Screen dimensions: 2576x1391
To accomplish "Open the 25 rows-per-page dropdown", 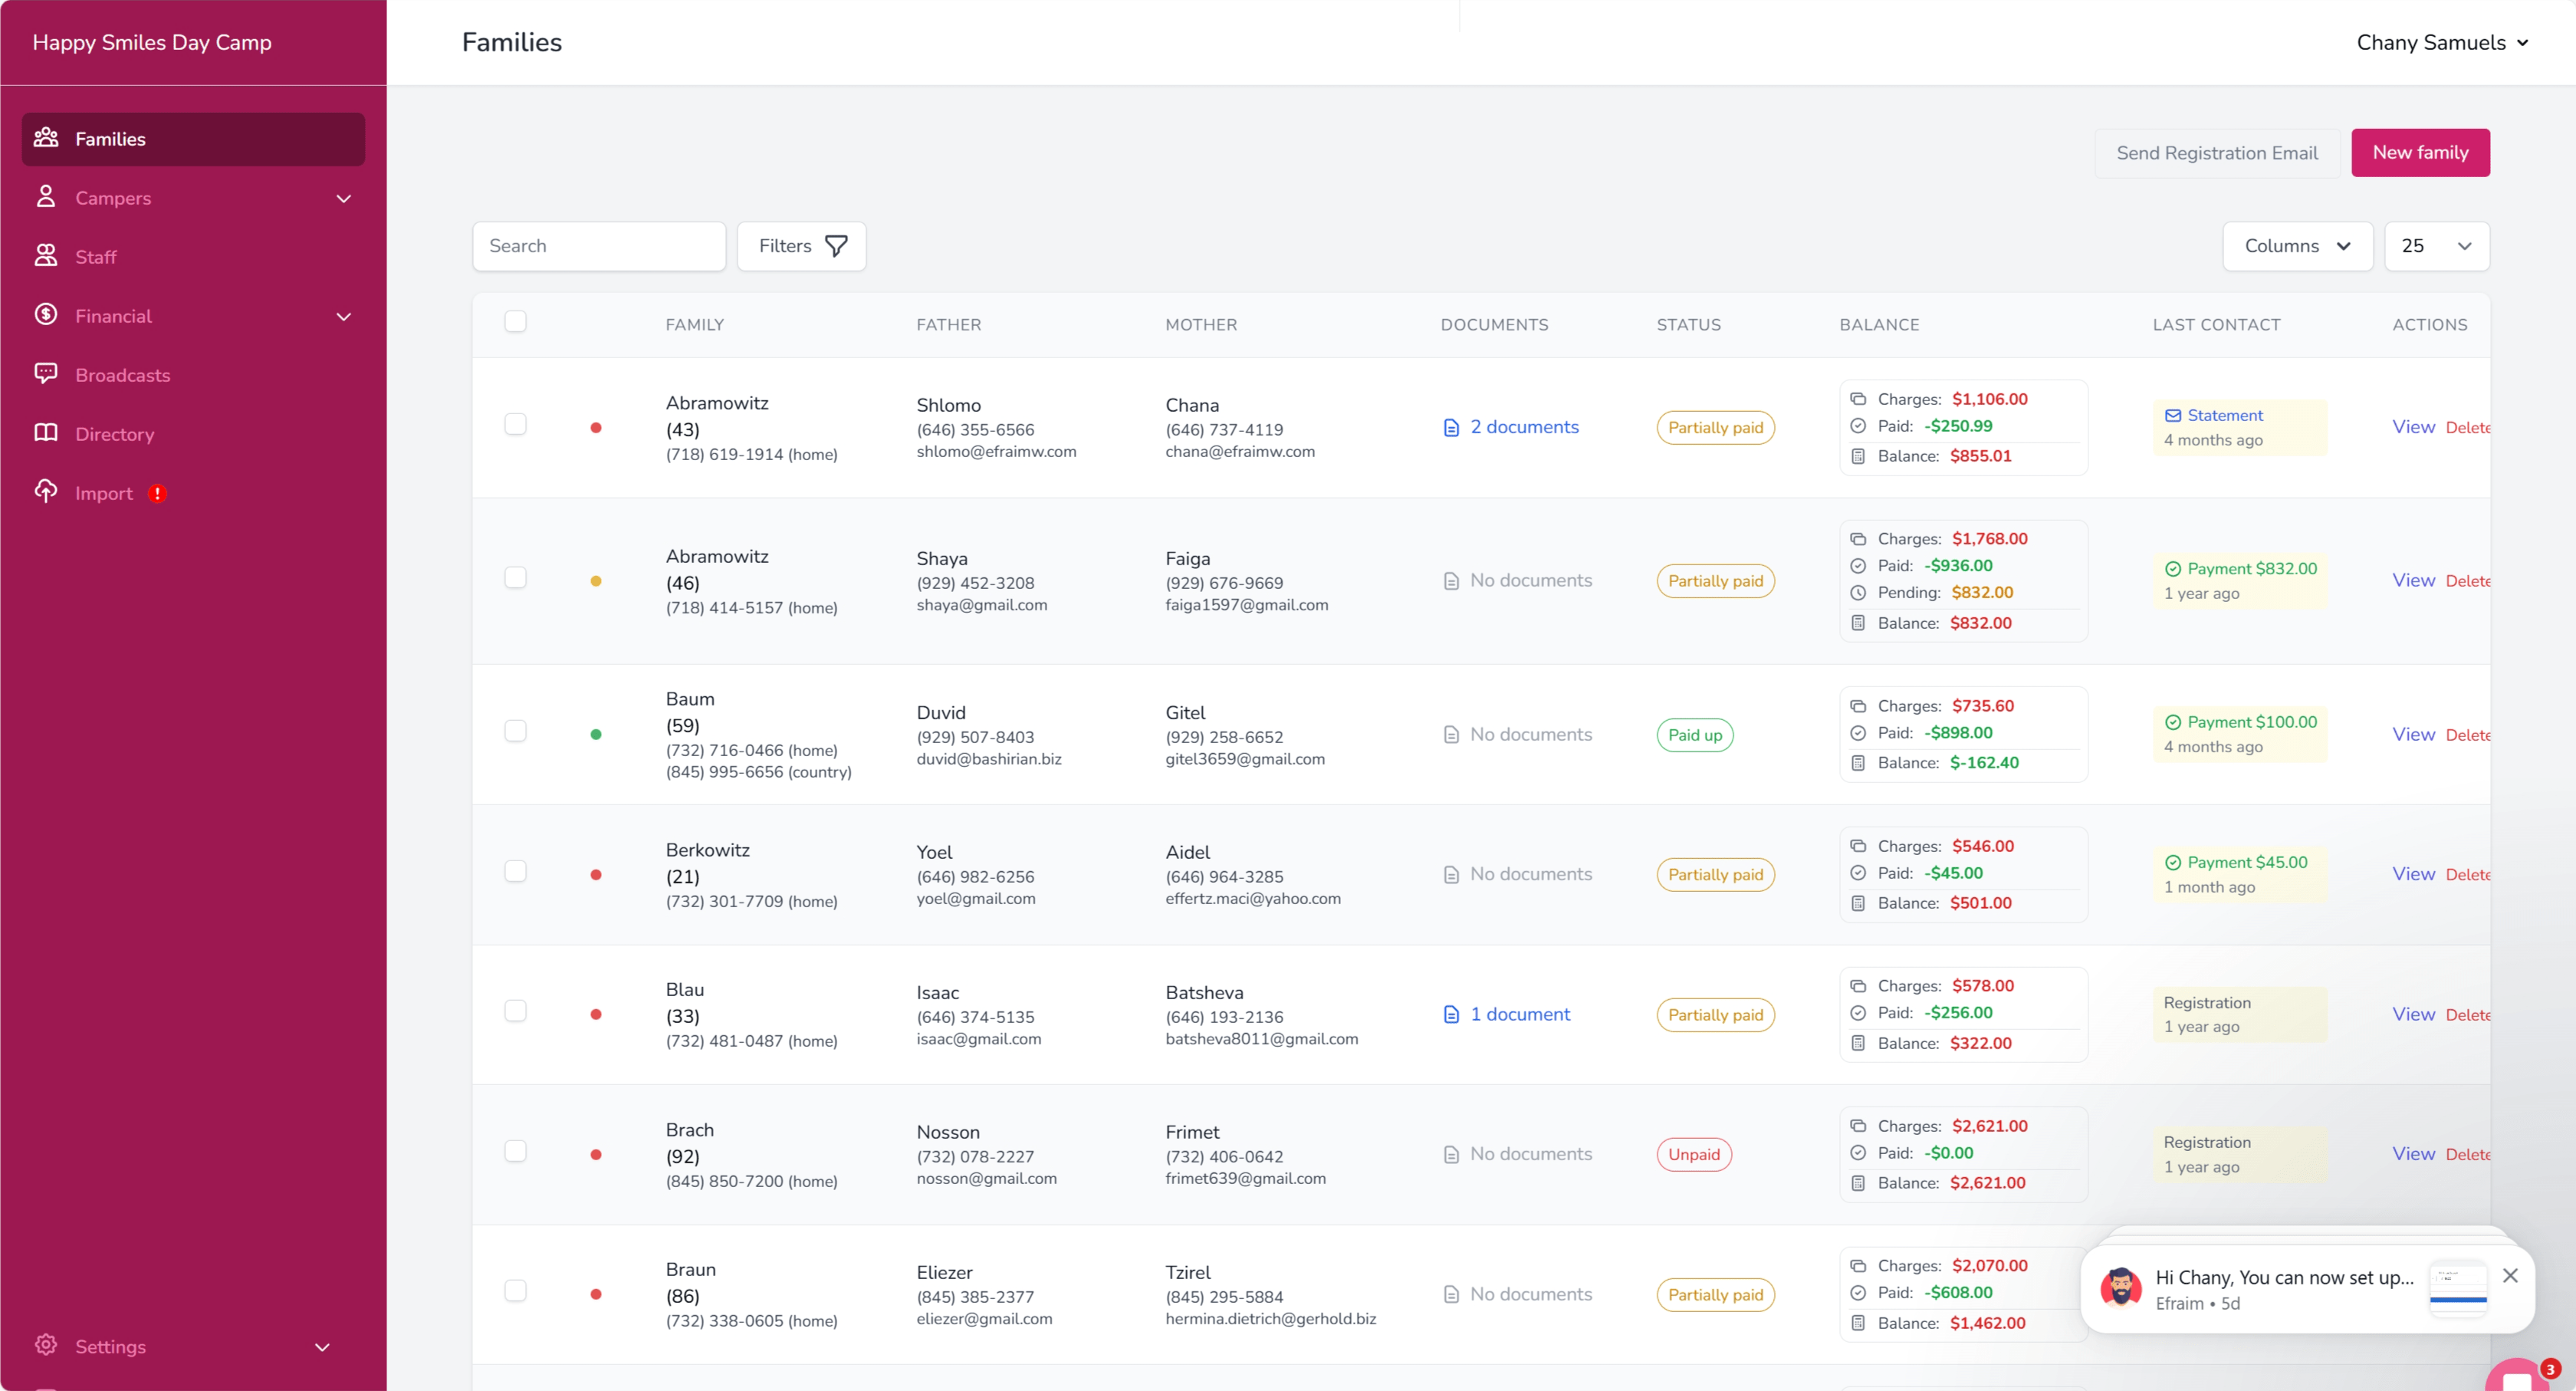I will click(2437, 245).
